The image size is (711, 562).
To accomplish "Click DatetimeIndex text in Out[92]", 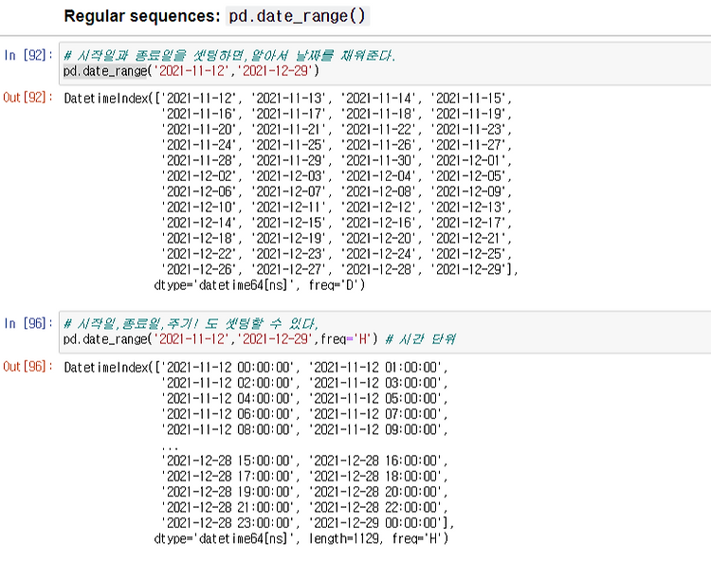I will (106, 99).
